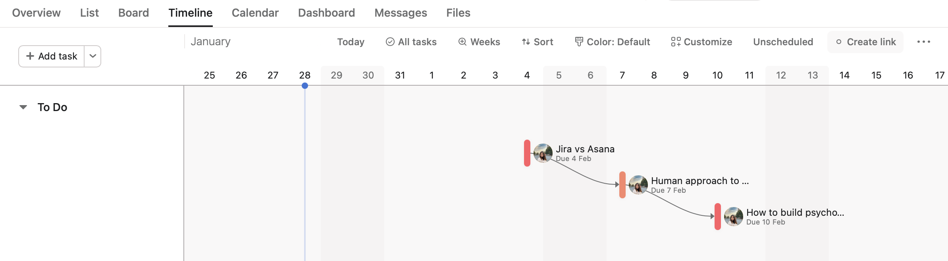The width and height of the screenshot is (948, 261).
Task: Open the three-dot more options menu
Action: (x=924, y=42)
